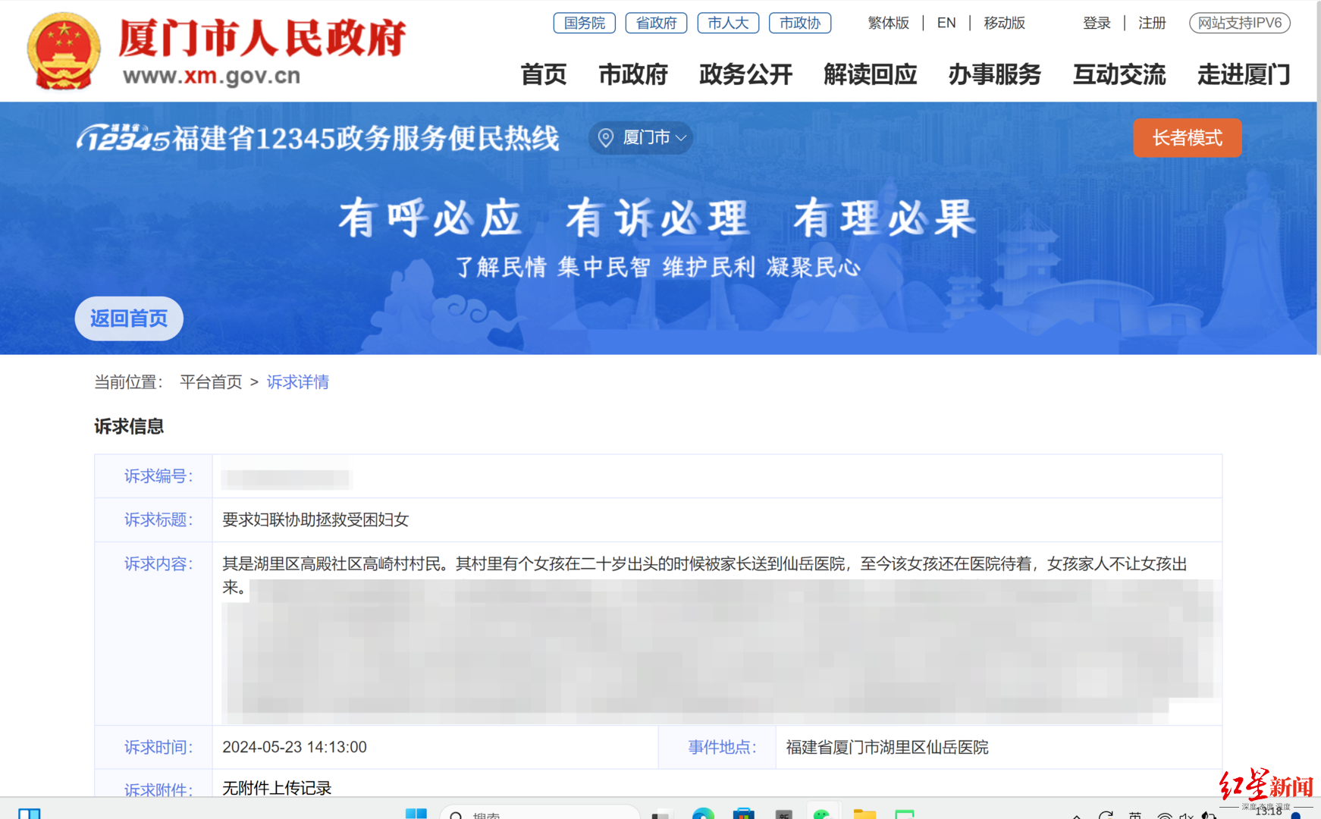
Task: Open Microsoft Store from the taskbar
Action: [743, 814]
